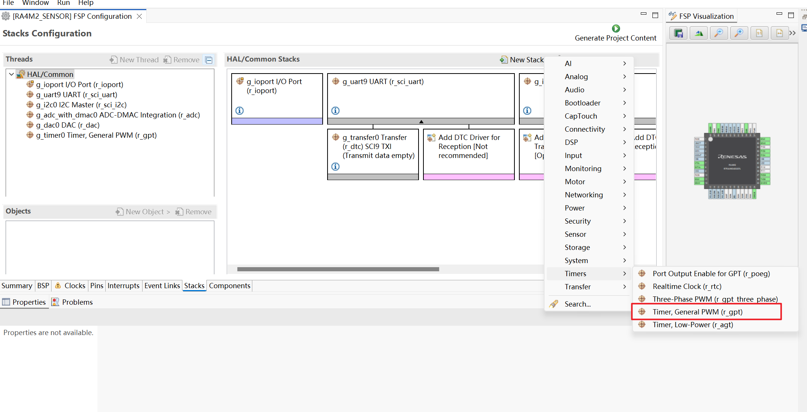The image size is (807, 412).
Task: Select g_dac0 DAC (r_dac) in Threads
Action: click(68, 125)
